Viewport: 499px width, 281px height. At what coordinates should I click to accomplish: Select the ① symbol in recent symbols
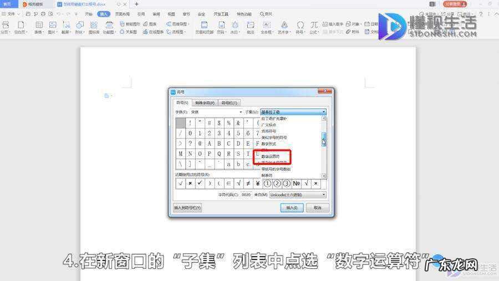pos(267,183)
